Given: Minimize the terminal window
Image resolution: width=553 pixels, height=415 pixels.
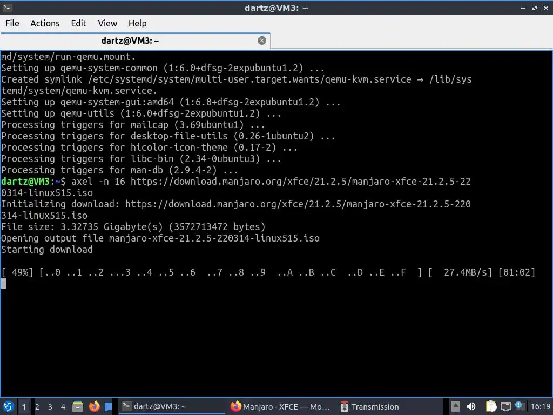Looking at the screenshot, I should (523, 8).
